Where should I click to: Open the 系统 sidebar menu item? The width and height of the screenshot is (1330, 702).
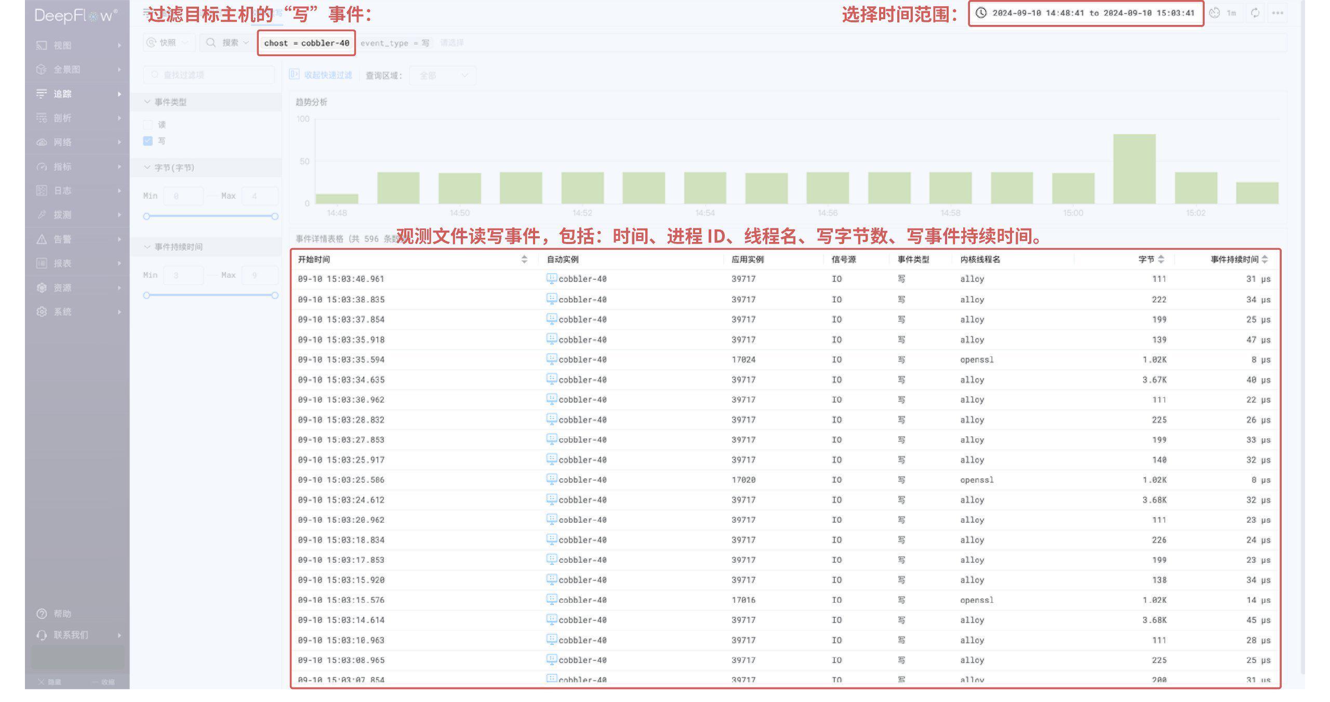(78, 312)
